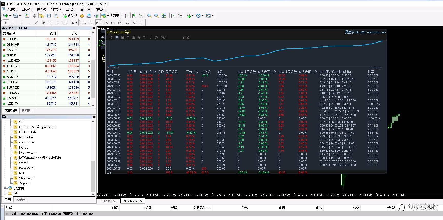Switch to M30 timeframe

click(x=106, y=23)
